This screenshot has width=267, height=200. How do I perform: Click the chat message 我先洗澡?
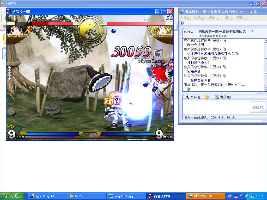[194, 71]
